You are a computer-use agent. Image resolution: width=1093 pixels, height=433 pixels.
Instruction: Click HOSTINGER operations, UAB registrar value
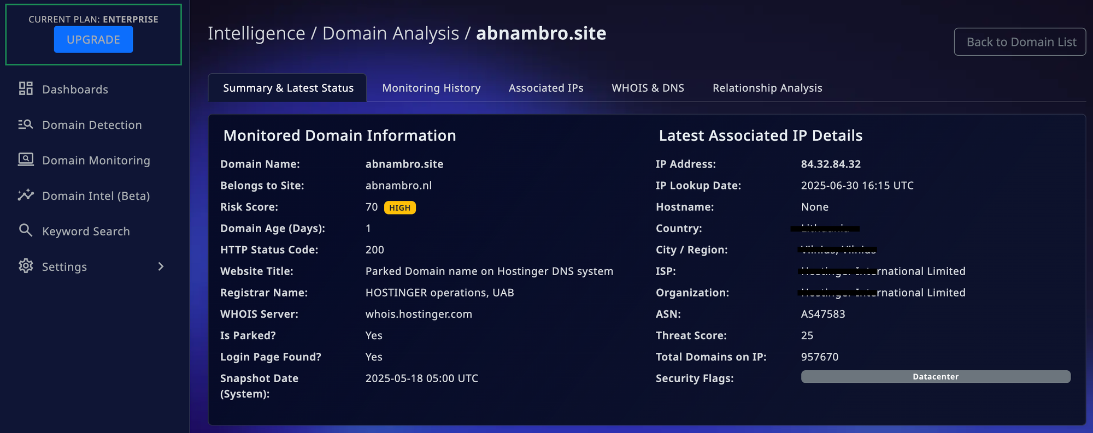tap(439, 293)
